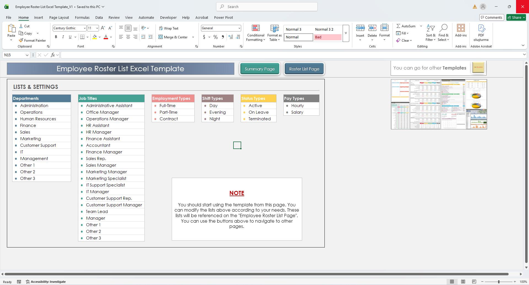Decrease indent icon in Alignment group
Viewport: 529px width, 285px height.
(x=143, y=37)
